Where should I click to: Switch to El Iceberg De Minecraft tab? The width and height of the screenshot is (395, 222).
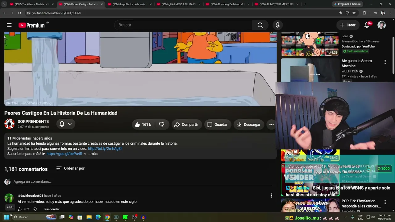point(228,4)
